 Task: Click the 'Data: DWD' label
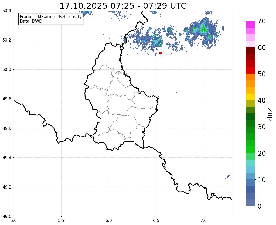coord(31,21)
